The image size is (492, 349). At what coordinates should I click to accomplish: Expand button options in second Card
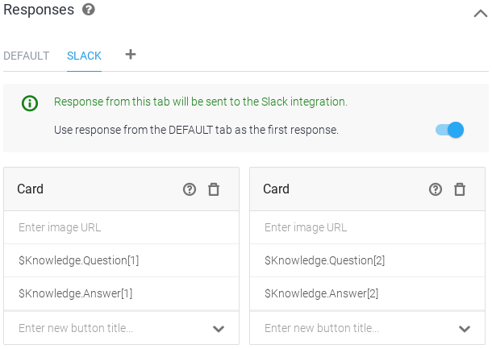pos(465,329)
